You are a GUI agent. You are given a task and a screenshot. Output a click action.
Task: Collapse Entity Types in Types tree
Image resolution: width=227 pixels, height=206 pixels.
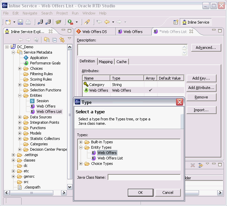click(x=81, y=148)
